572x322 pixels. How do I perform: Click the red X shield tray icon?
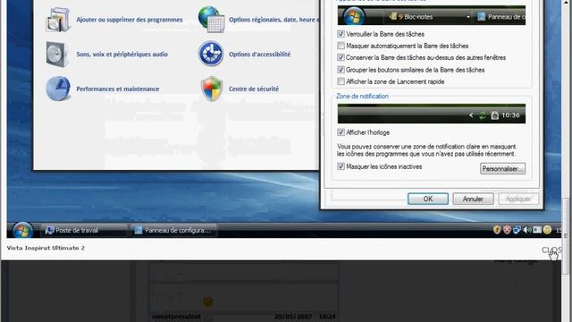[507, 230]
